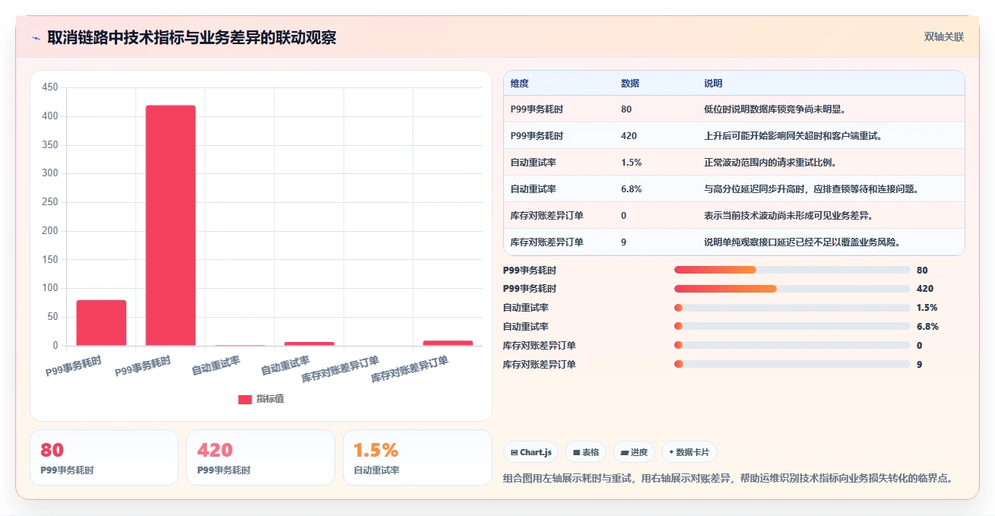Click the last chart bar for 库存对账差异订单
The width and height of the screenshot is (995, 516).
pyautogui.click(x=448, y=343)
